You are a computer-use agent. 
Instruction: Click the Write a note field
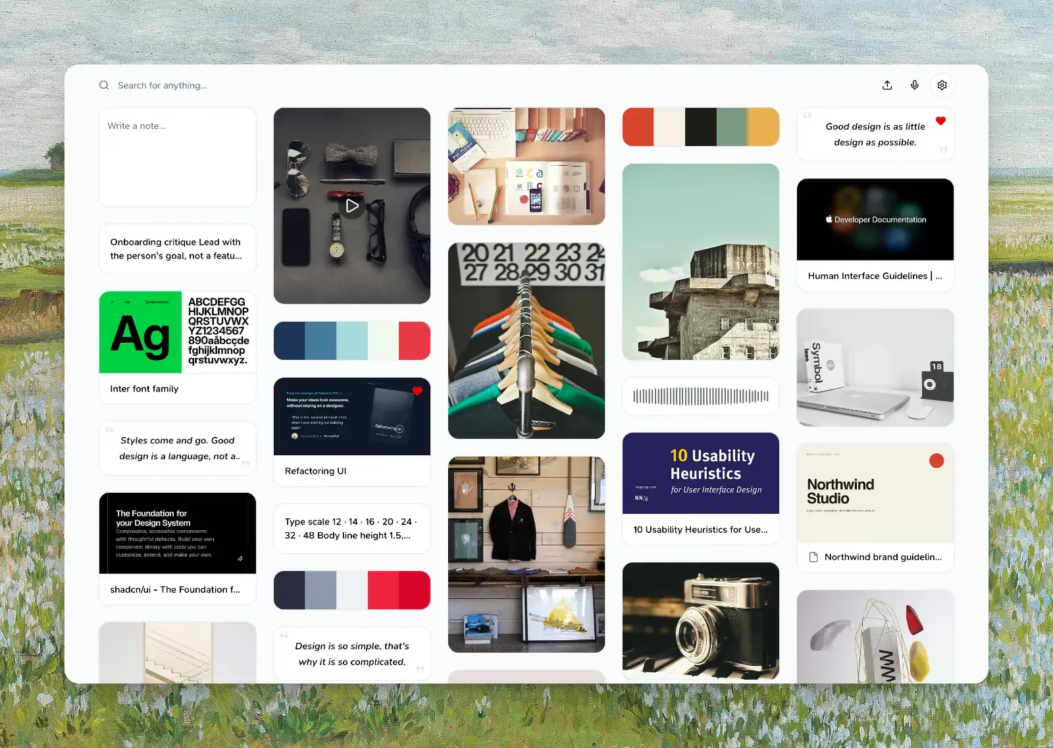(x=178, y=157)
